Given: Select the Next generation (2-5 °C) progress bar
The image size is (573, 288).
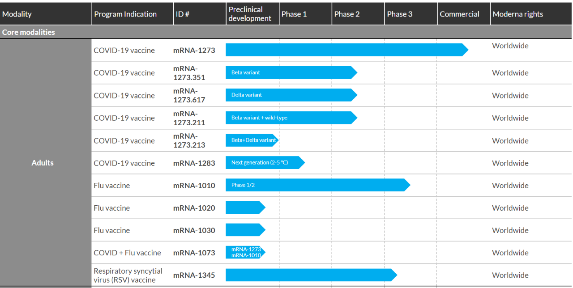Looking at the screenshot, I should point(265,163).
